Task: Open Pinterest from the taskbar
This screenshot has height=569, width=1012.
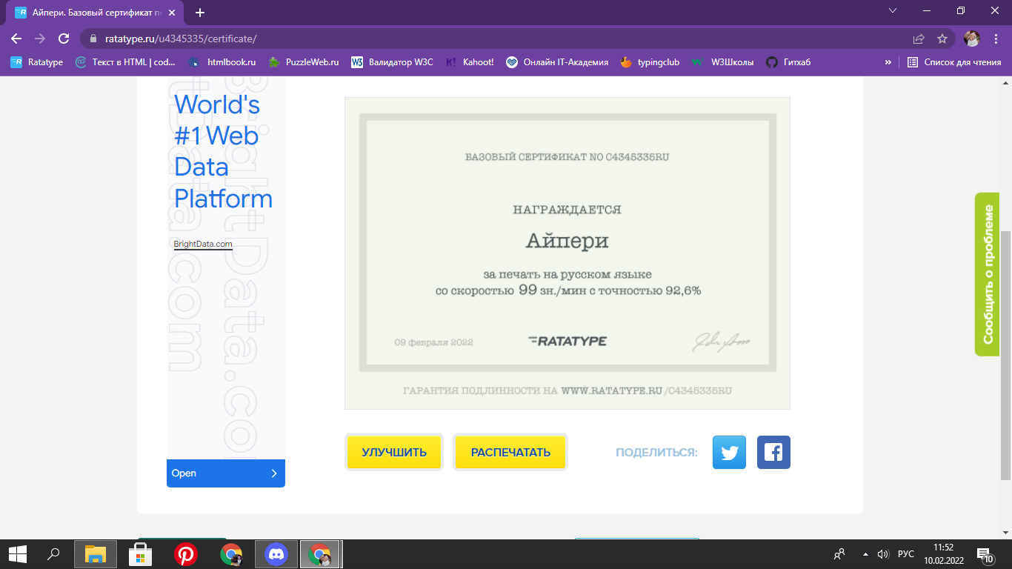Action: (x=185, y=554)
